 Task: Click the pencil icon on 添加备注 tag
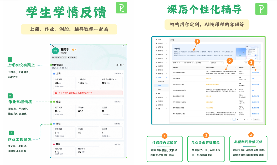(x=69, y=57)
